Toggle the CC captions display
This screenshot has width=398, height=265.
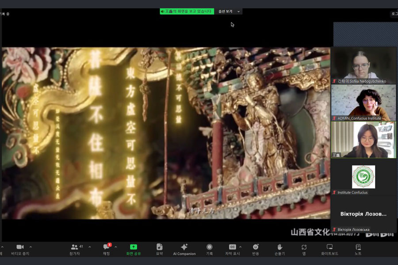pos(232,247)
